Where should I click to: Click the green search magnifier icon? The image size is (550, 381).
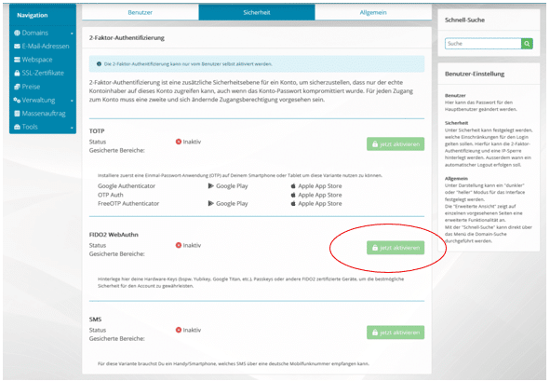pyautogui.click(x=527, y=44)
